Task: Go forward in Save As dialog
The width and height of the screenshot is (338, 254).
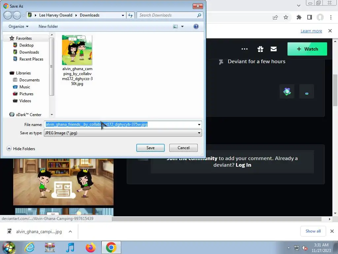Action: click(17, 15)
